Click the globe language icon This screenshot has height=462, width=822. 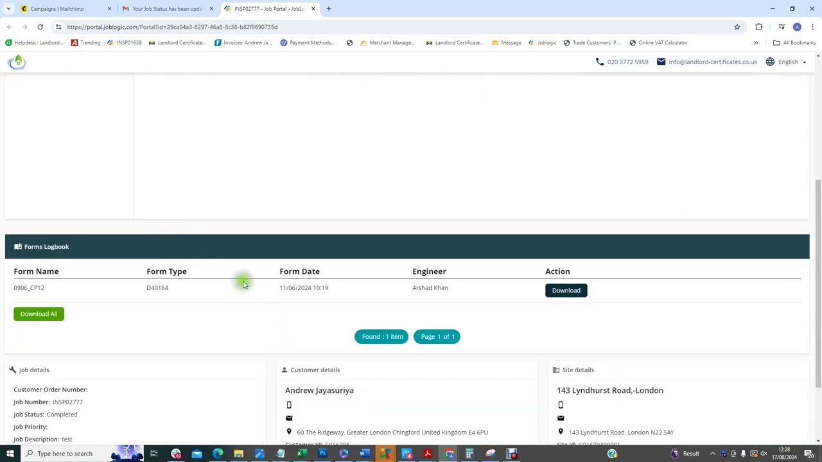point(770,62)
